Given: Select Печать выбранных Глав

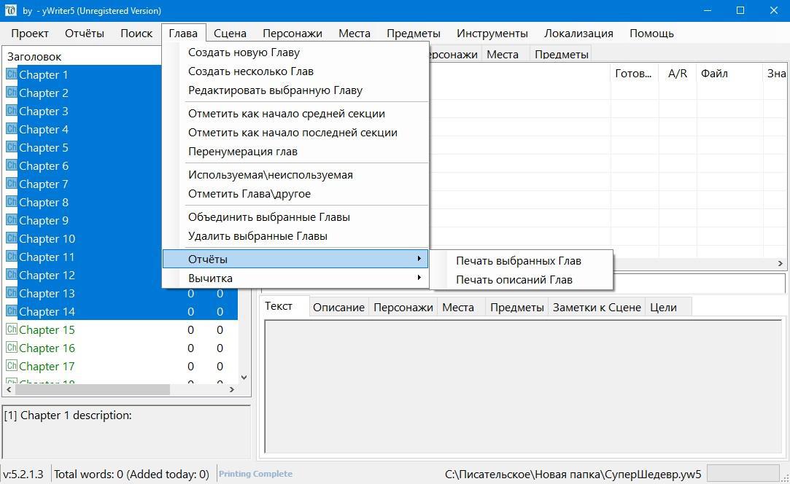Looking at the screenshot, I should tap(518, 261).
